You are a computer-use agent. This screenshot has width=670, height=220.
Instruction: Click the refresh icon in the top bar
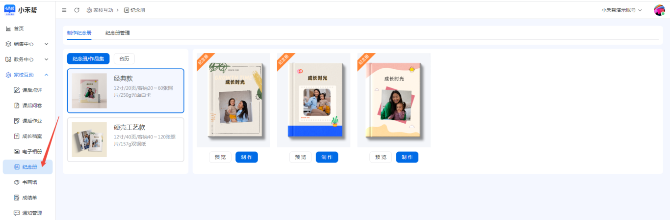77,10
